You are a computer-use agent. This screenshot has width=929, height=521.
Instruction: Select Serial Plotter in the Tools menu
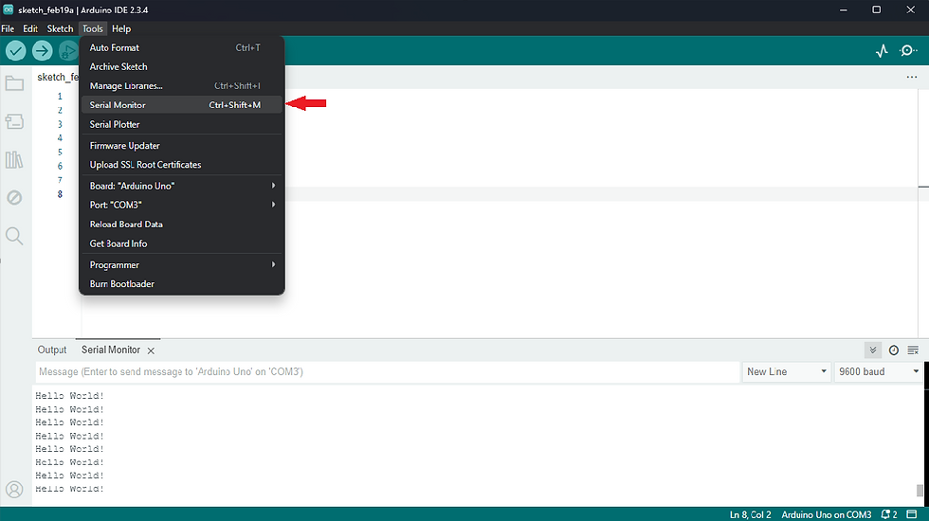[x=181, y=124]
